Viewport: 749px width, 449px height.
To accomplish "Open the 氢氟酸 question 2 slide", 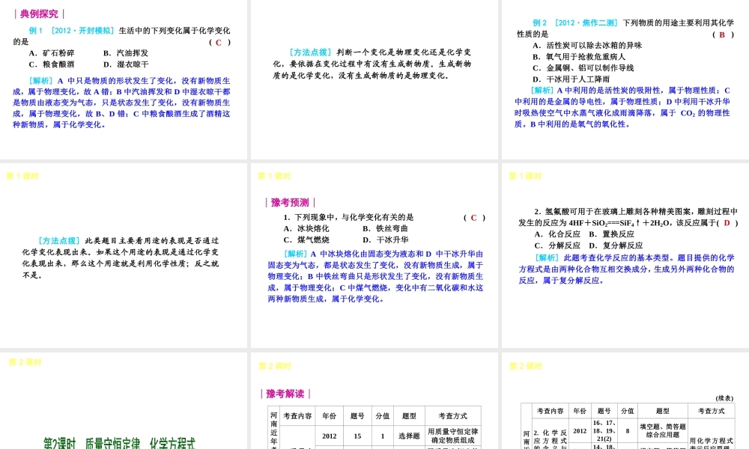I will point(625,256).
